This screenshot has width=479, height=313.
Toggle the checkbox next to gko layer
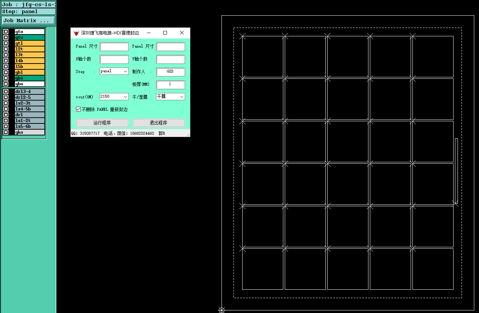(6, 132)
